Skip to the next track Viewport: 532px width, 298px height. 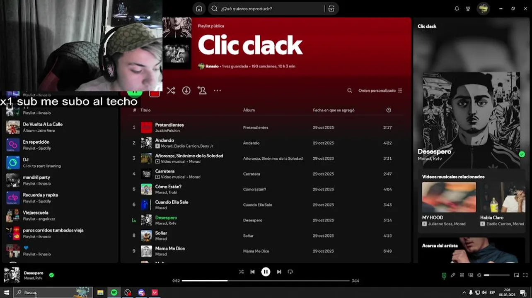(x=279, y=272)
